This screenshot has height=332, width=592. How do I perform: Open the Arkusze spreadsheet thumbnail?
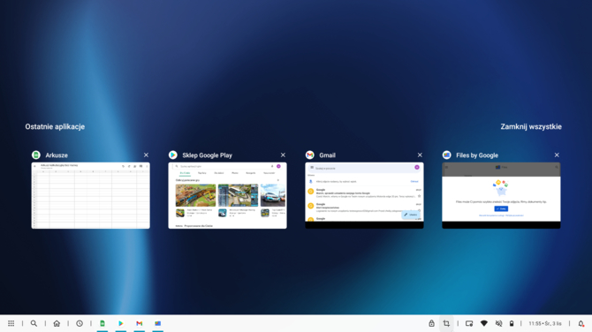point(91,195)
